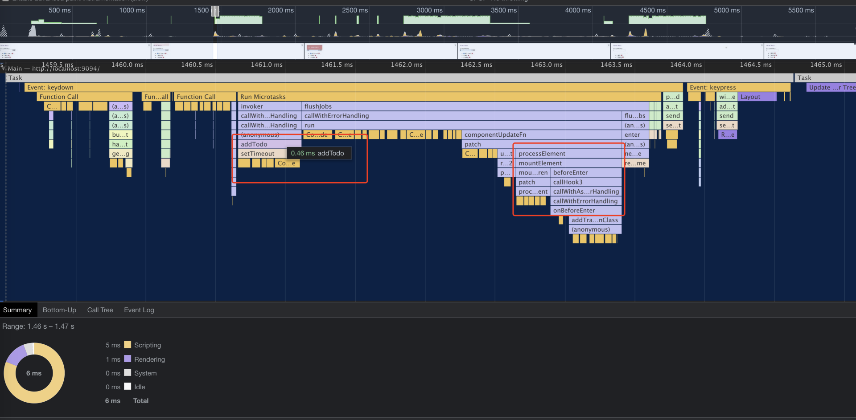Select the Run Microtasks bar
The height and width of the screenshot is (420, 856).
point(449,97)
